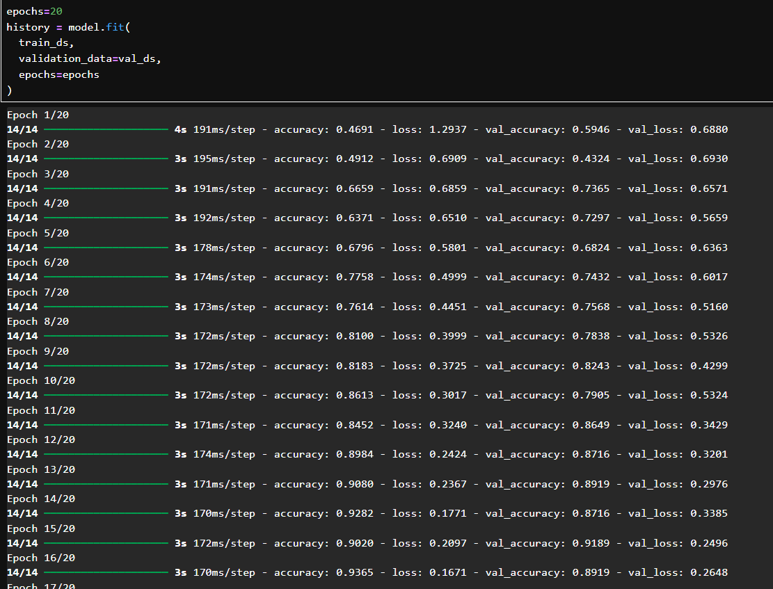The image size is (773, 589).
Task: Click the 'Epoch 16/20' output label
Action: click(41, 558)
